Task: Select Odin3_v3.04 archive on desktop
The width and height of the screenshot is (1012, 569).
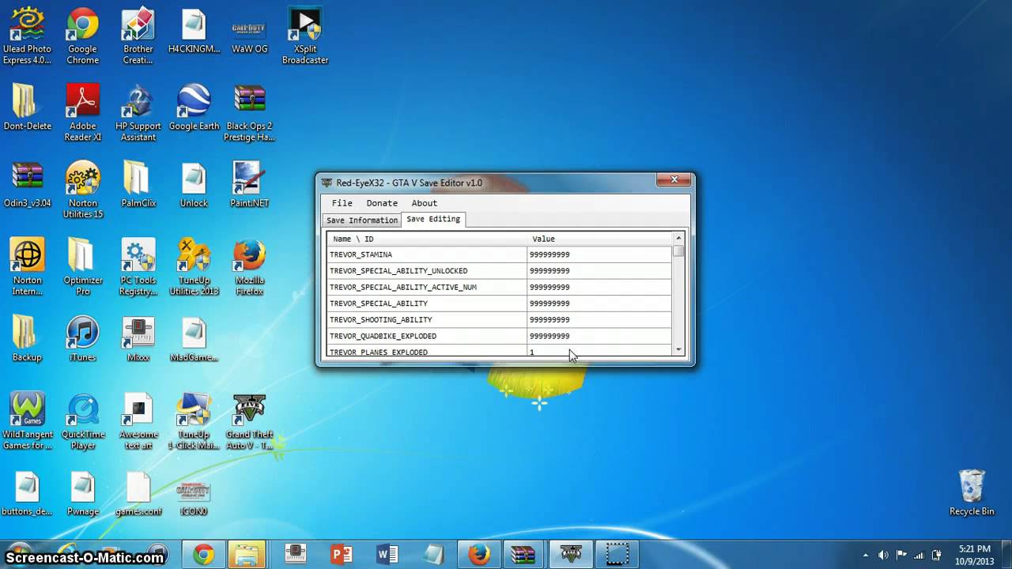Action: point(28,184)
